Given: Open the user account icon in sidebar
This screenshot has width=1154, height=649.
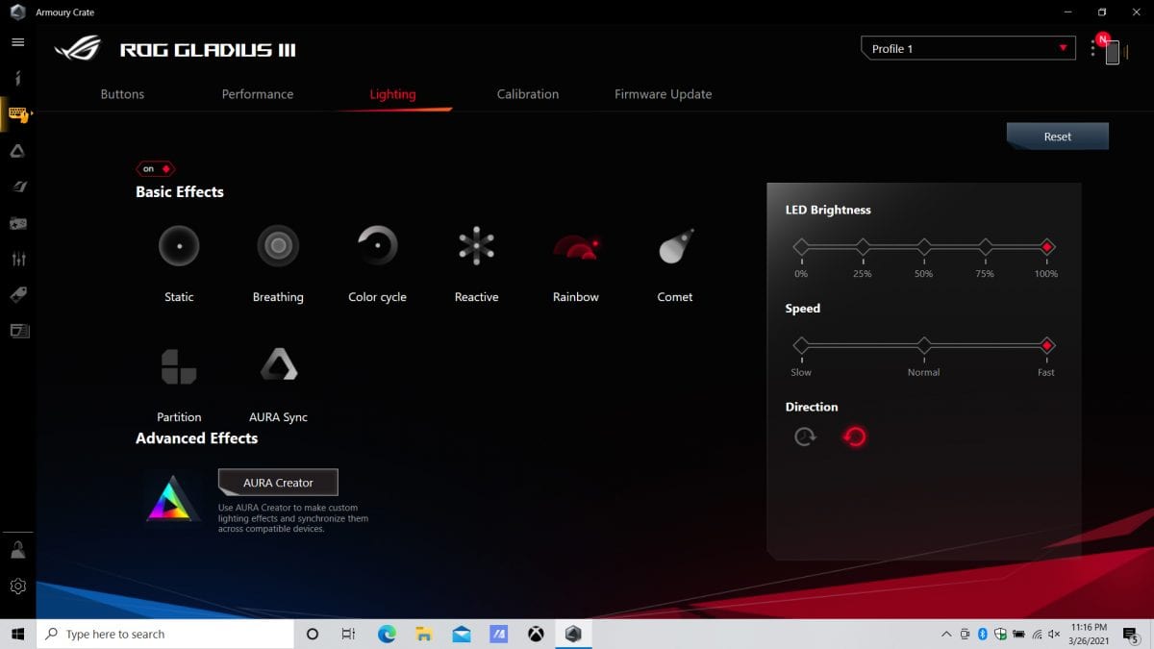Looking at the screenshot, I should (x=17, y=550).
